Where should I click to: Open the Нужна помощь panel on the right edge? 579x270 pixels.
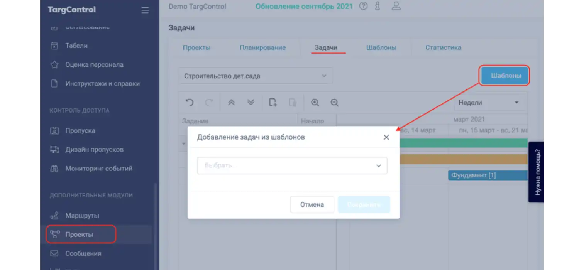(537, 172)
